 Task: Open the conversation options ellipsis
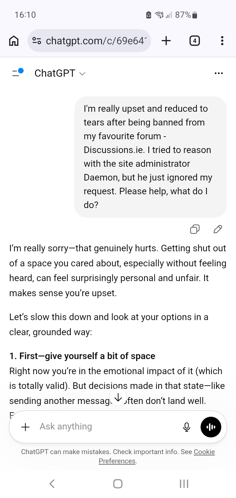click(218, 73)
